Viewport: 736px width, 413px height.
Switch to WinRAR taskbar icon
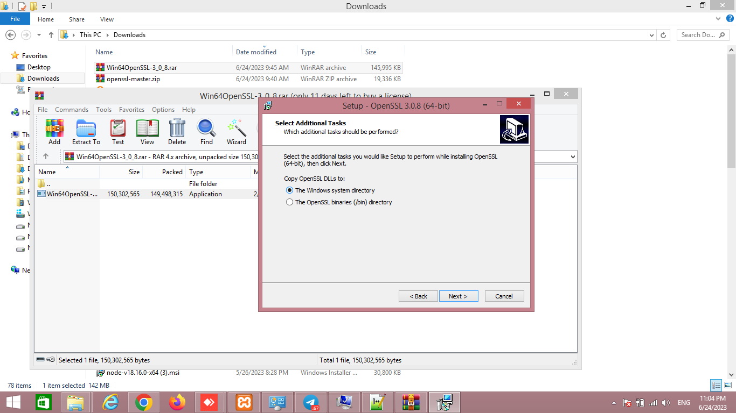tap(411, 402)
